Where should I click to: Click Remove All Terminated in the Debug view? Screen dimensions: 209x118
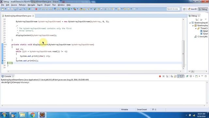[197, 20]
